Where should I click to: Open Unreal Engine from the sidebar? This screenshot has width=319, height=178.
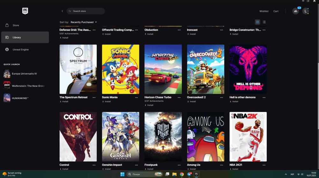[25, 50]
